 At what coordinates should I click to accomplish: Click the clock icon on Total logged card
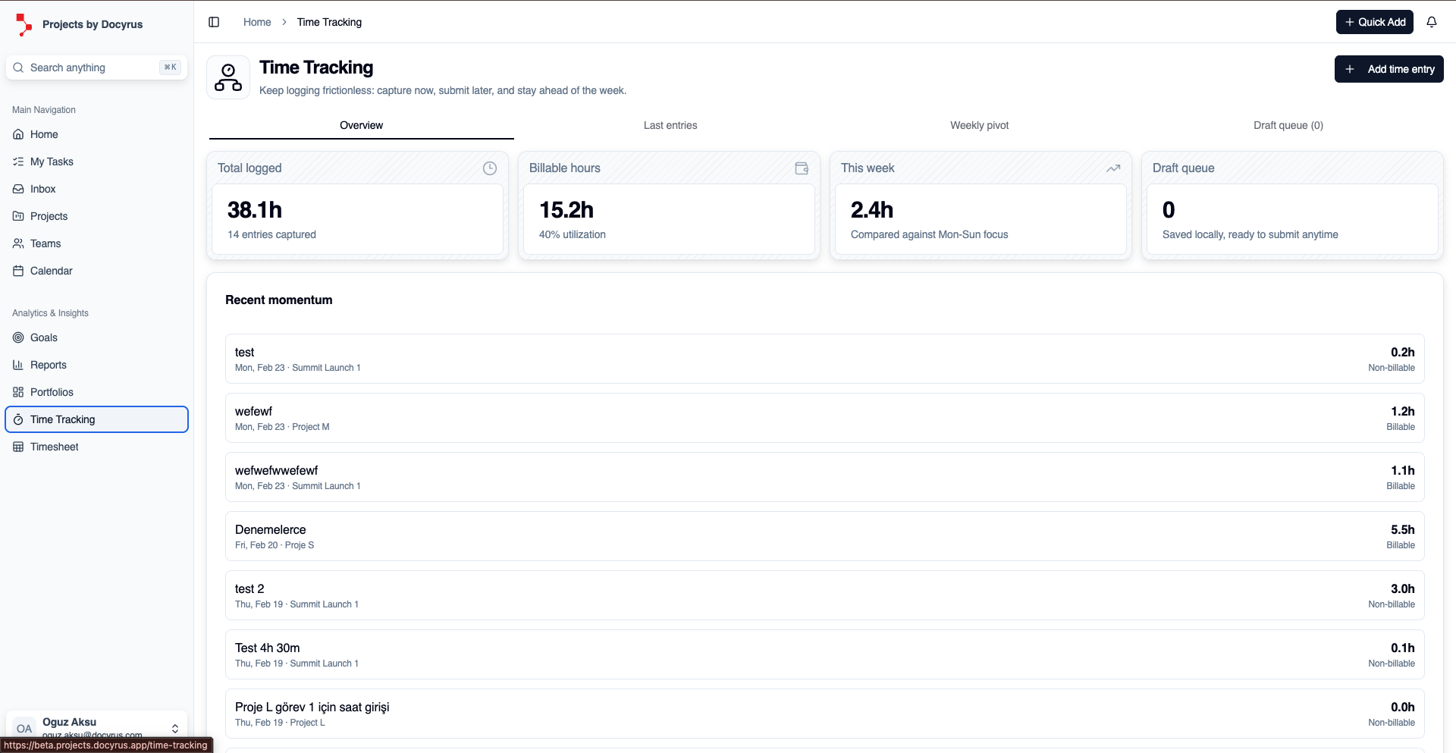coord(490,168)
